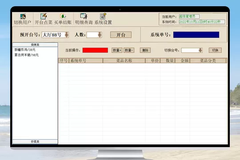Choose the 新疆炸鸡/38元 dish
Screen dimensions: 240x160
25,50
